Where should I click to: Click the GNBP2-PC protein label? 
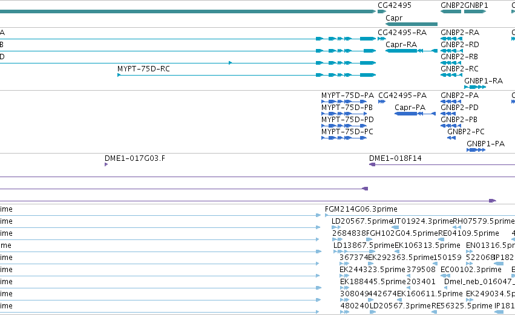point(466,132)
